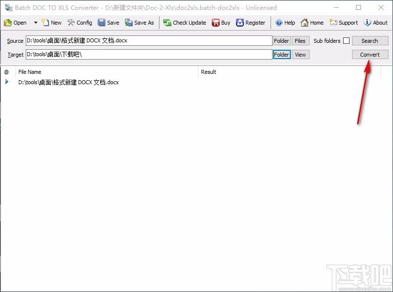Viewport: 393px width, 292px height.
Task: Create a new project with New
Action: (x=51, y=23)
